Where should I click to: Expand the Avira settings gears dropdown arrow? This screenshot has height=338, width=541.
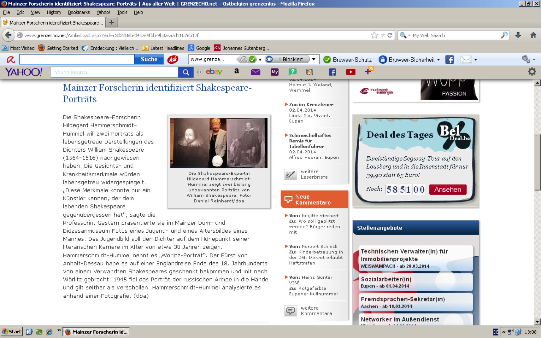pyautogui.click(x=534, y=59)
